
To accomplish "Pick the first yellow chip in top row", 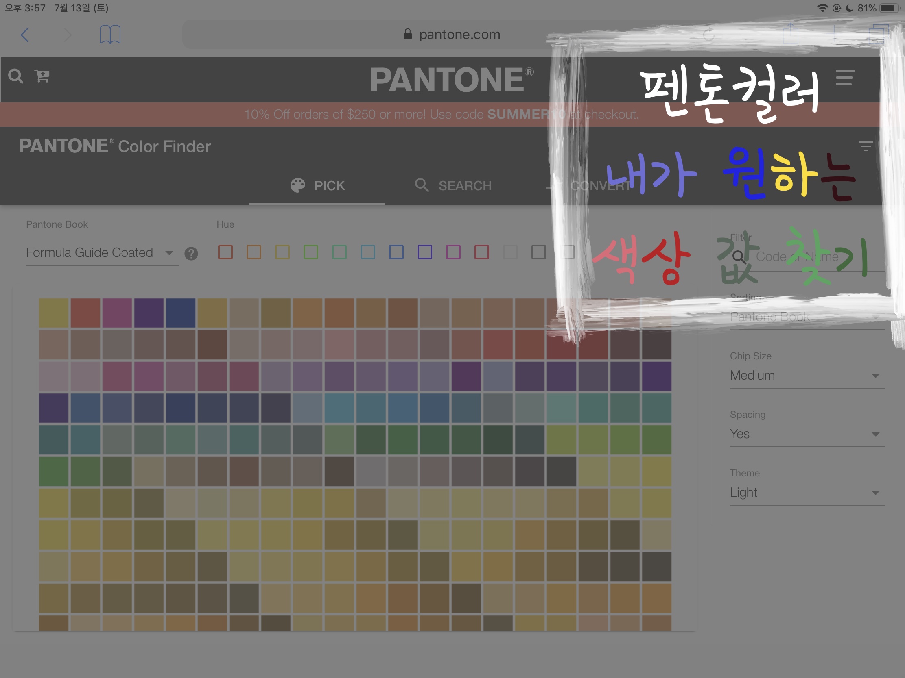I will (54, 313).
